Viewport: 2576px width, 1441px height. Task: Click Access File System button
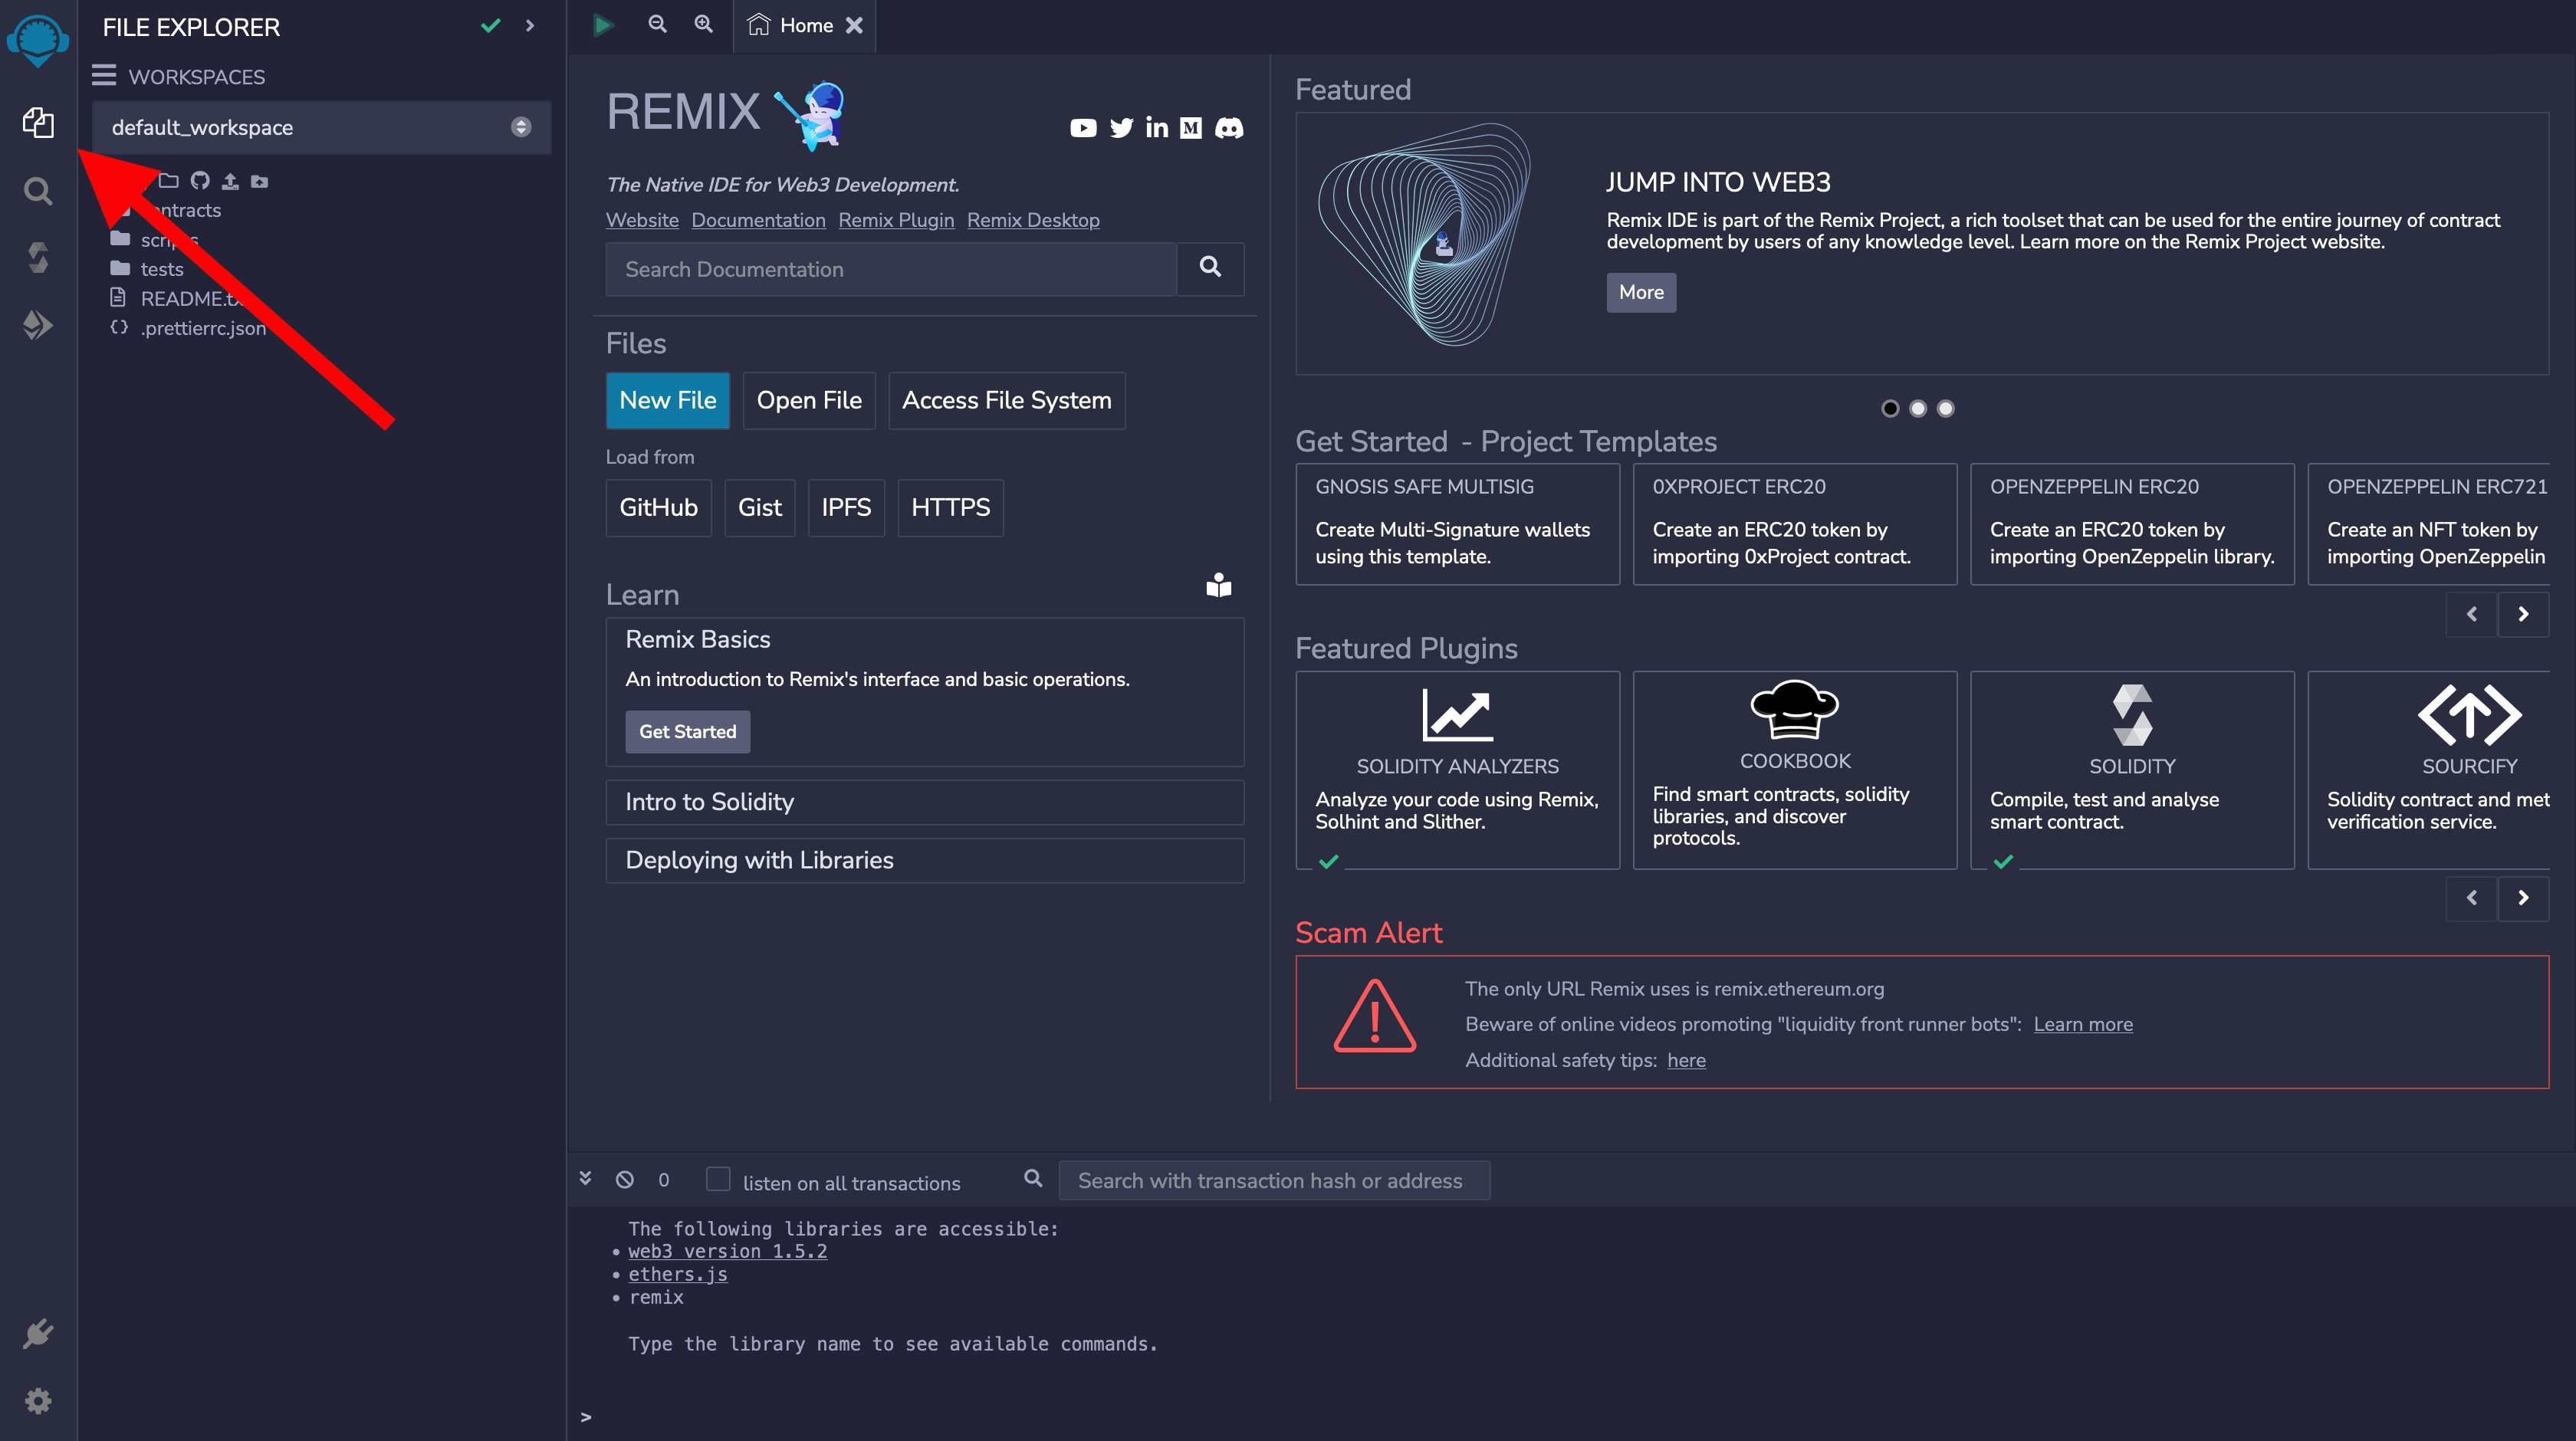(1006, 400)
